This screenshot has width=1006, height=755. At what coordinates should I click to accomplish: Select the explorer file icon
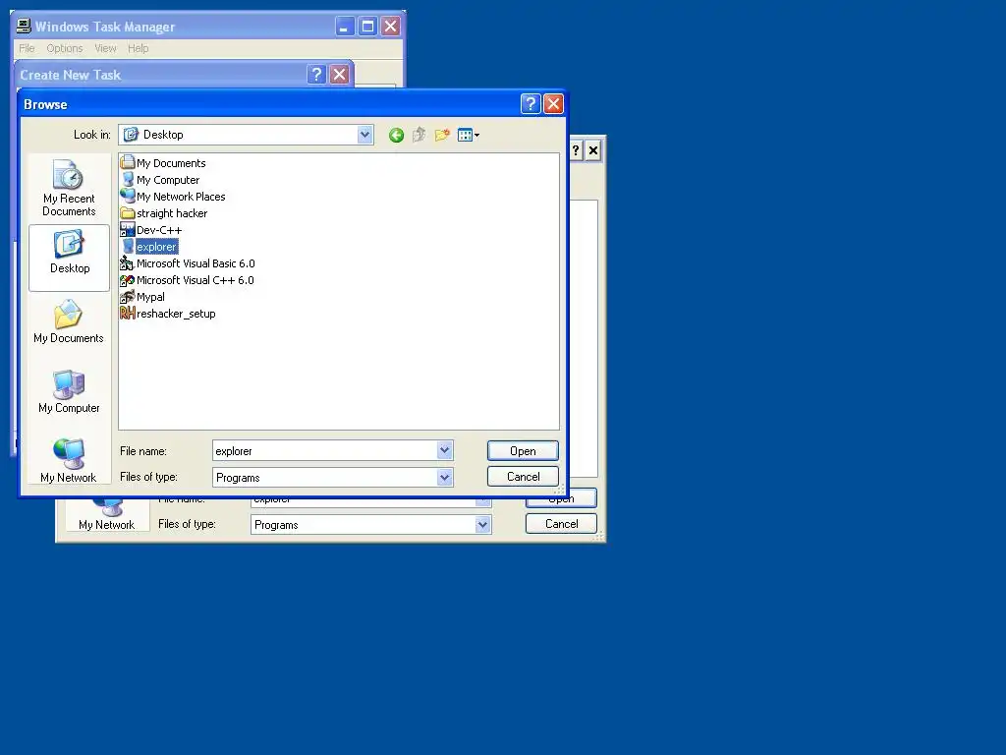tap(128, 247)
